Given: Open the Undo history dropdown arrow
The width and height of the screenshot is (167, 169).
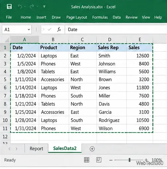Looking at the screenshot, I should tap(25, 6).
